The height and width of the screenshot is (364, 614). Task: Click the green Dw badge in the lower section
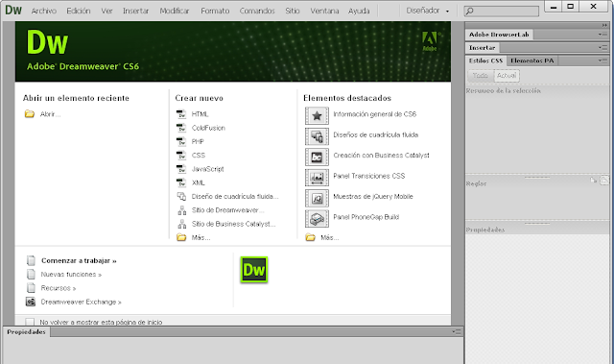[253, 270]
